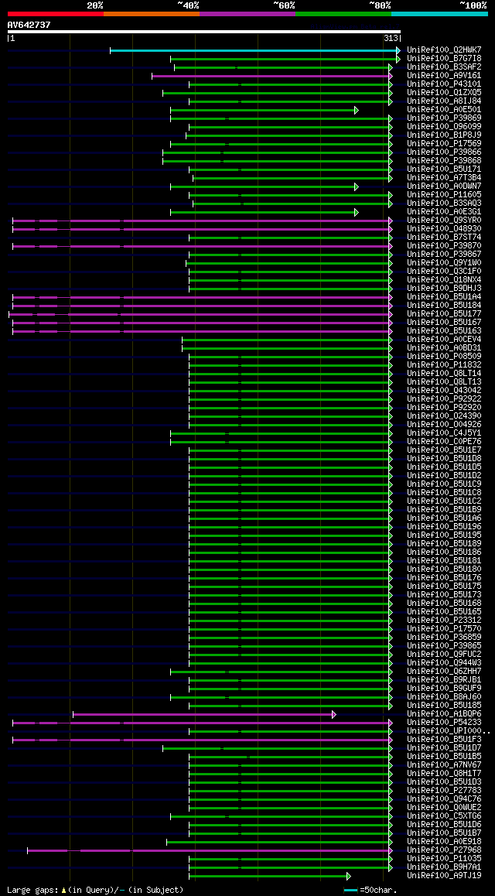This screenshot has height=896, width=495.
Task: Select the truncated UniRef100_UPI000.. entry
Action: (449, 731)
